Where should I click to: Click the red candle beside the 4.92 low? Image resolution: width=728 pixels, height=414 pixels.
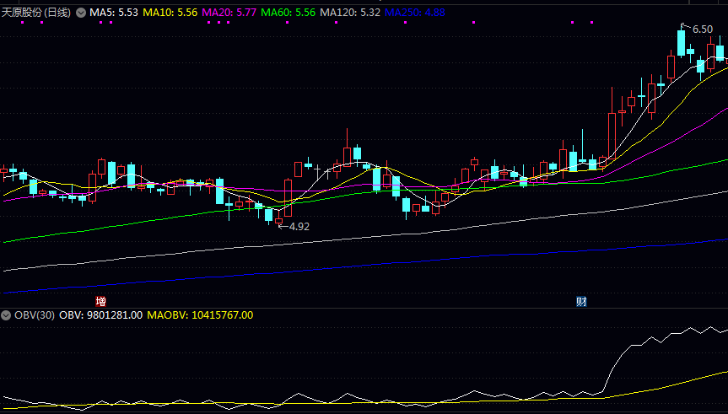(278, 221)
